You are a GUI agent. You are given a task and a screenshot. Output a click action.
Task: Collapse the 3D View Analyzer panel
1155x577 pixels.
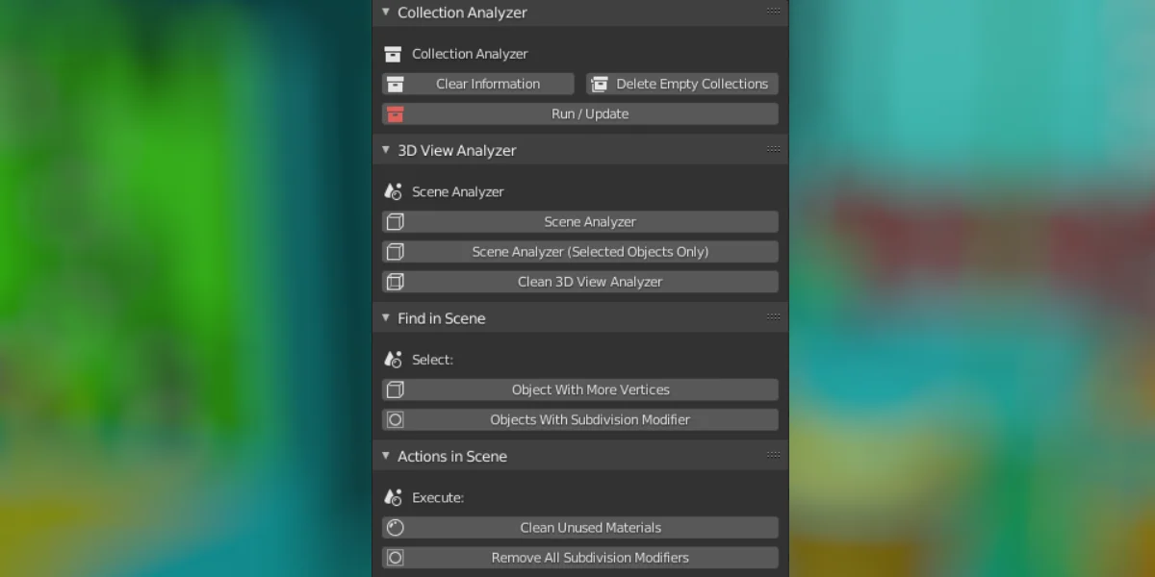385,150
